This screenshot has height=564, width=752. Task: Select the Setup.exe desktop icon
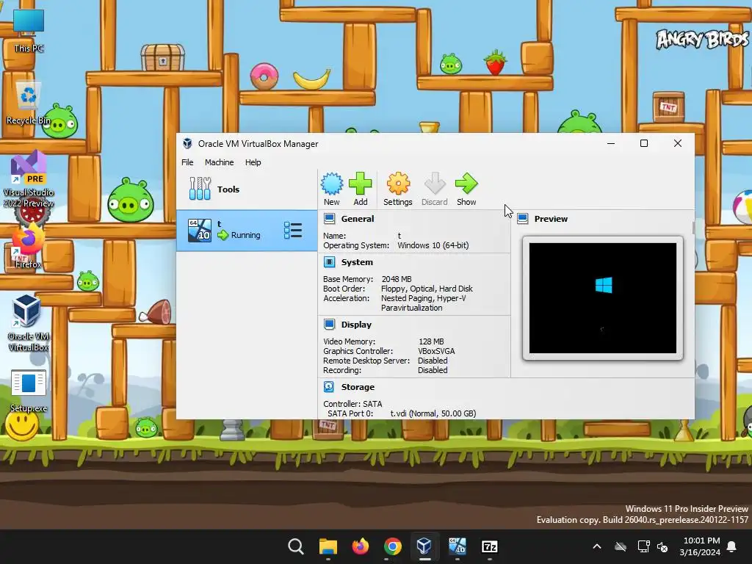pyautogui.click(x=29, y=391)
